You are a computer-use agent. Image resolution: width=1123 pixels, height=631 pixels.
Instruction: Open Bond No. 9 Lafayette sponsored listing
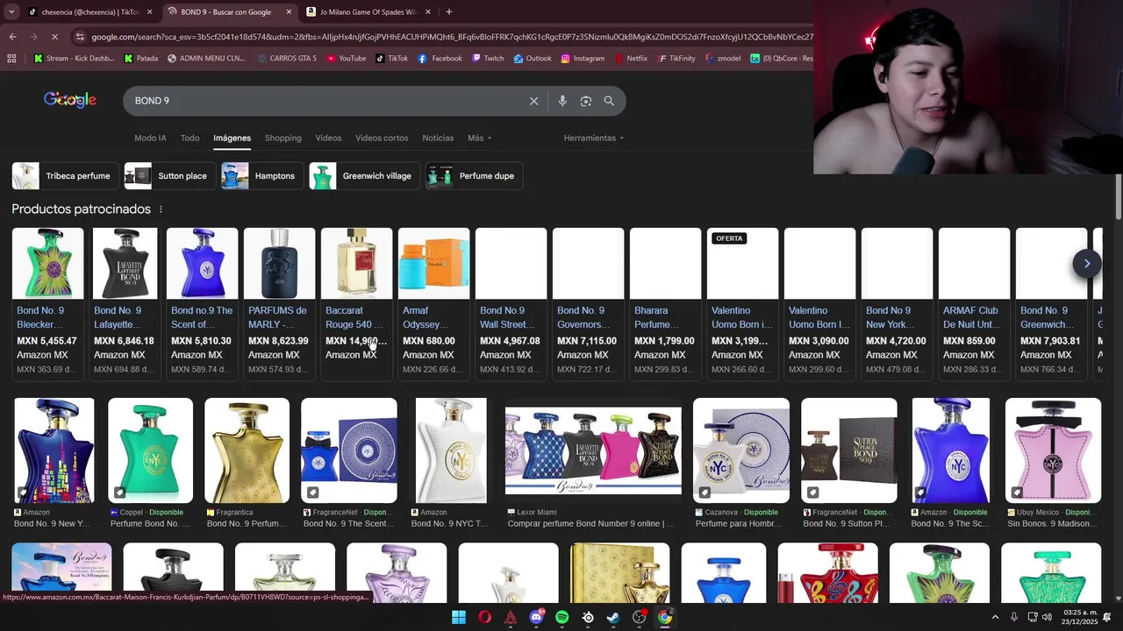125,303
